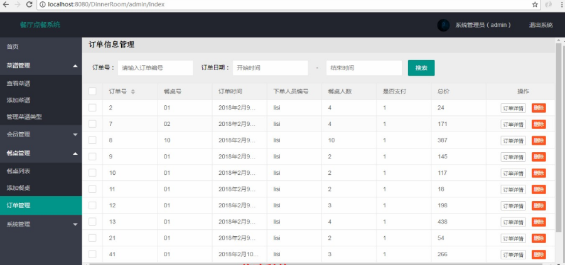Check the box for order 12
565x265 pixels.
pos(93,205)
